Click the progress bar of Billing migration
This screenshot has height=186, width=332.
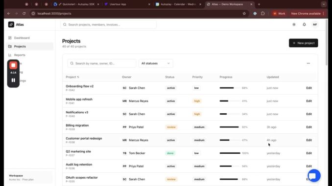(230, 127)
